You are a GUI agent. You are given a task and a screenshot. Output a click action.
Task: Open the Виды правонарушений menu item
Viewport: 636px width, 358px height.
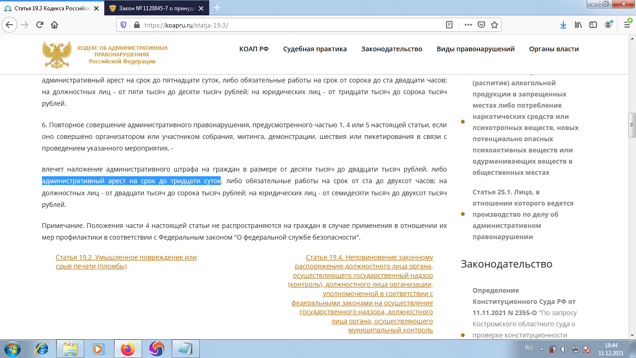click(x=475, y=49)
